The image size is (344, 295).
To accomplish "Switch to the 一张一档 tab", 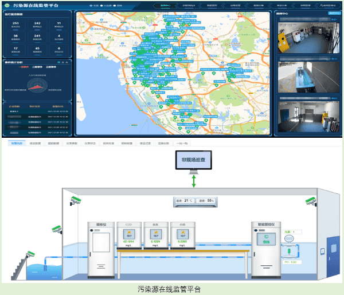I will pyautogui.click(x=181, y=143).
